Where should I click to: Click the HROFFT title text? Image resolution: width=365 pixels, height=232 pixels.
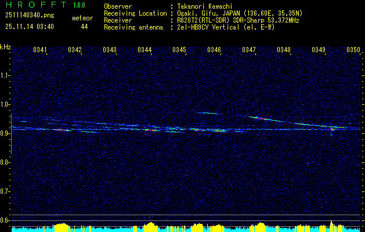pyautogui.click(x=35, y=5)
